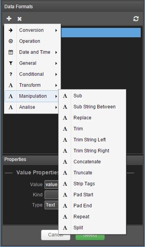
Task: Open the Type dropdown showing Text
Action: tap(52, 205)
